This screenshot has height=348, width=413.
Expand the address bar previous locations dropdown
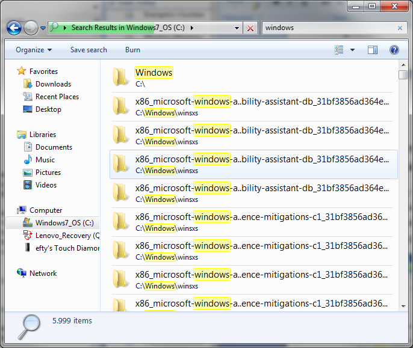(237, 28)
